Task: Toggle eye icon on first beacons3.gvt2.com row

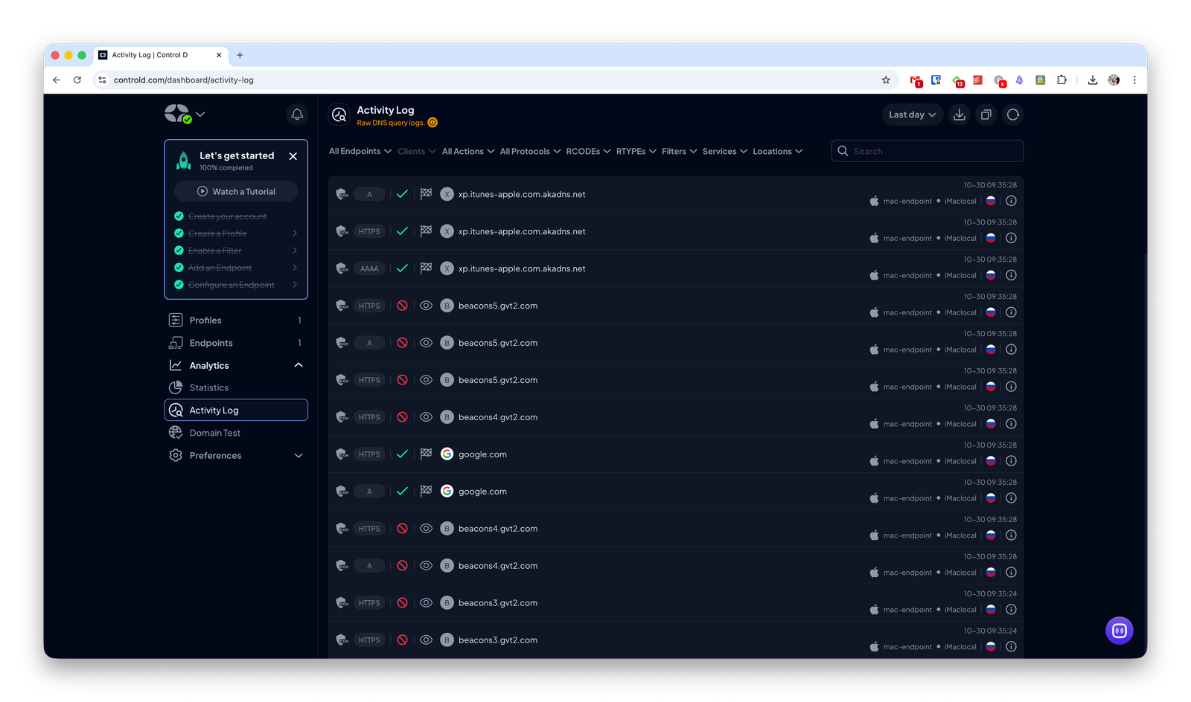Action: point(426,603)
